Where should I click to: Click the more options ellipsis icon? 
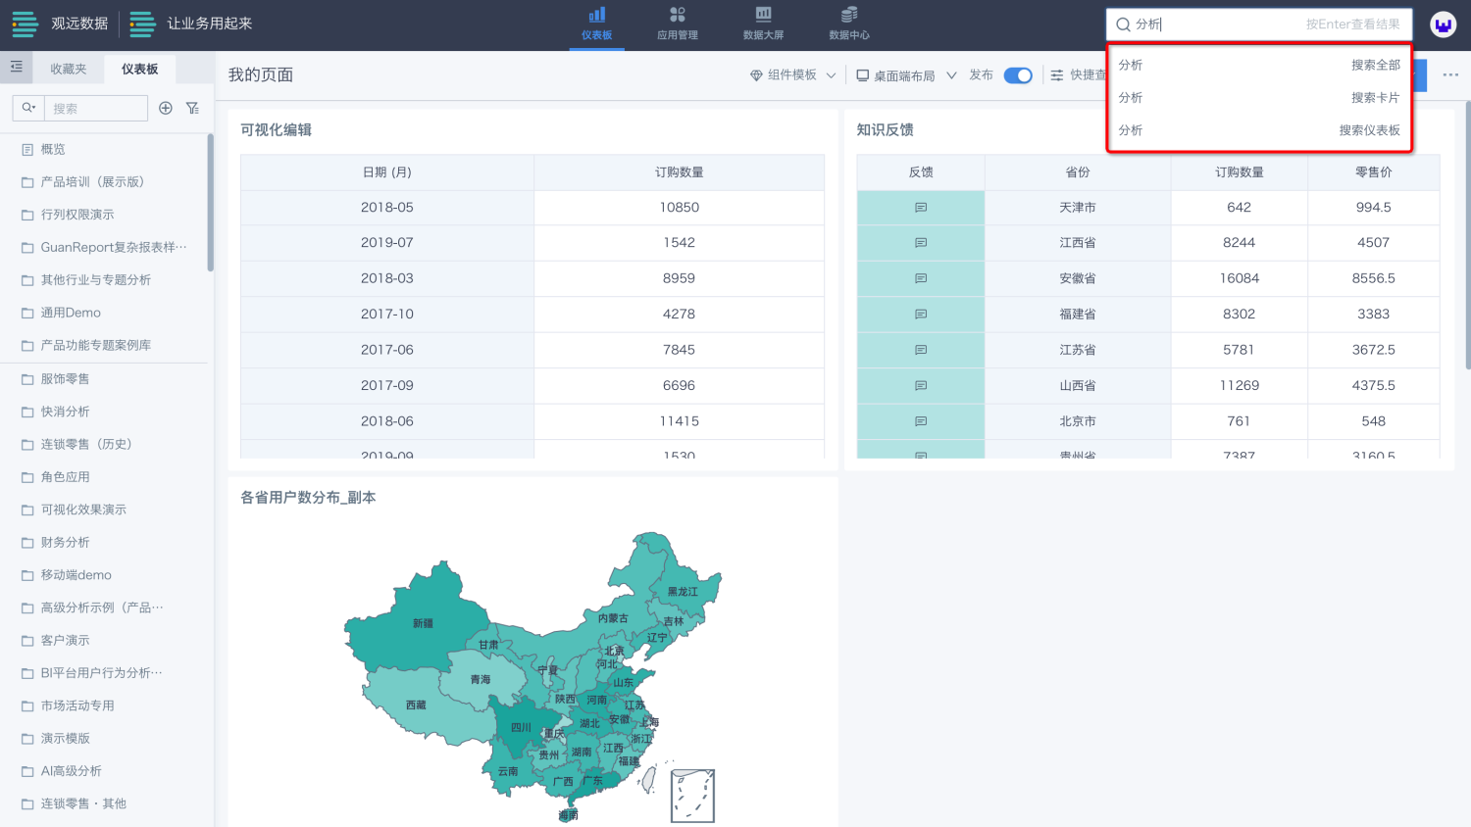point(1450,74)
